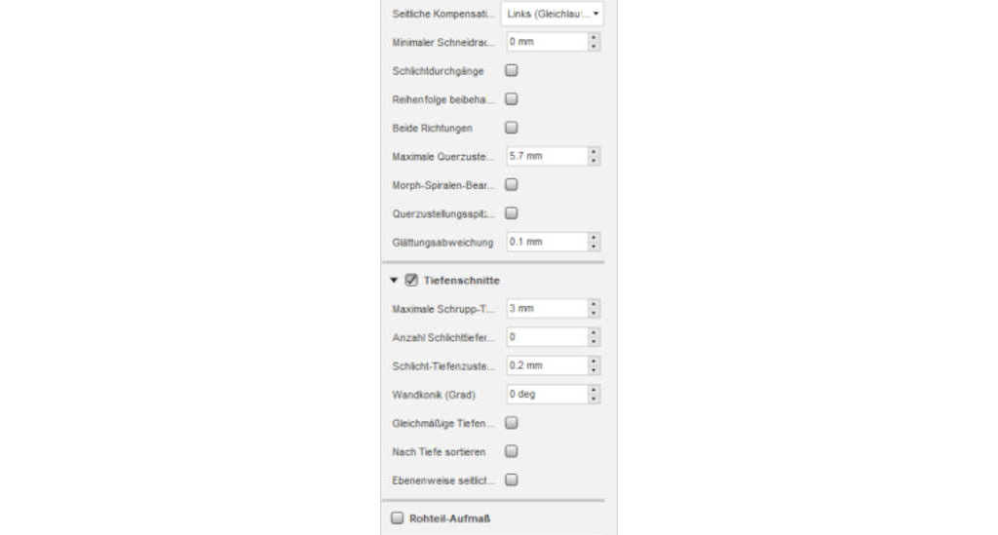Collapse the Tiefenschnitte section
The height and width of the screenshot is (535, 998).
(x=394, y=281)
